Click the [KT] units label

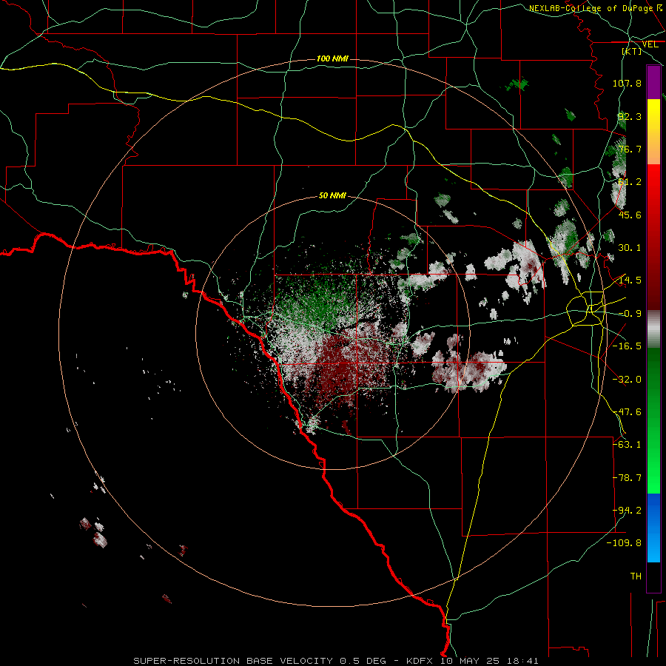pyautogui.click(x=632, y=51)
